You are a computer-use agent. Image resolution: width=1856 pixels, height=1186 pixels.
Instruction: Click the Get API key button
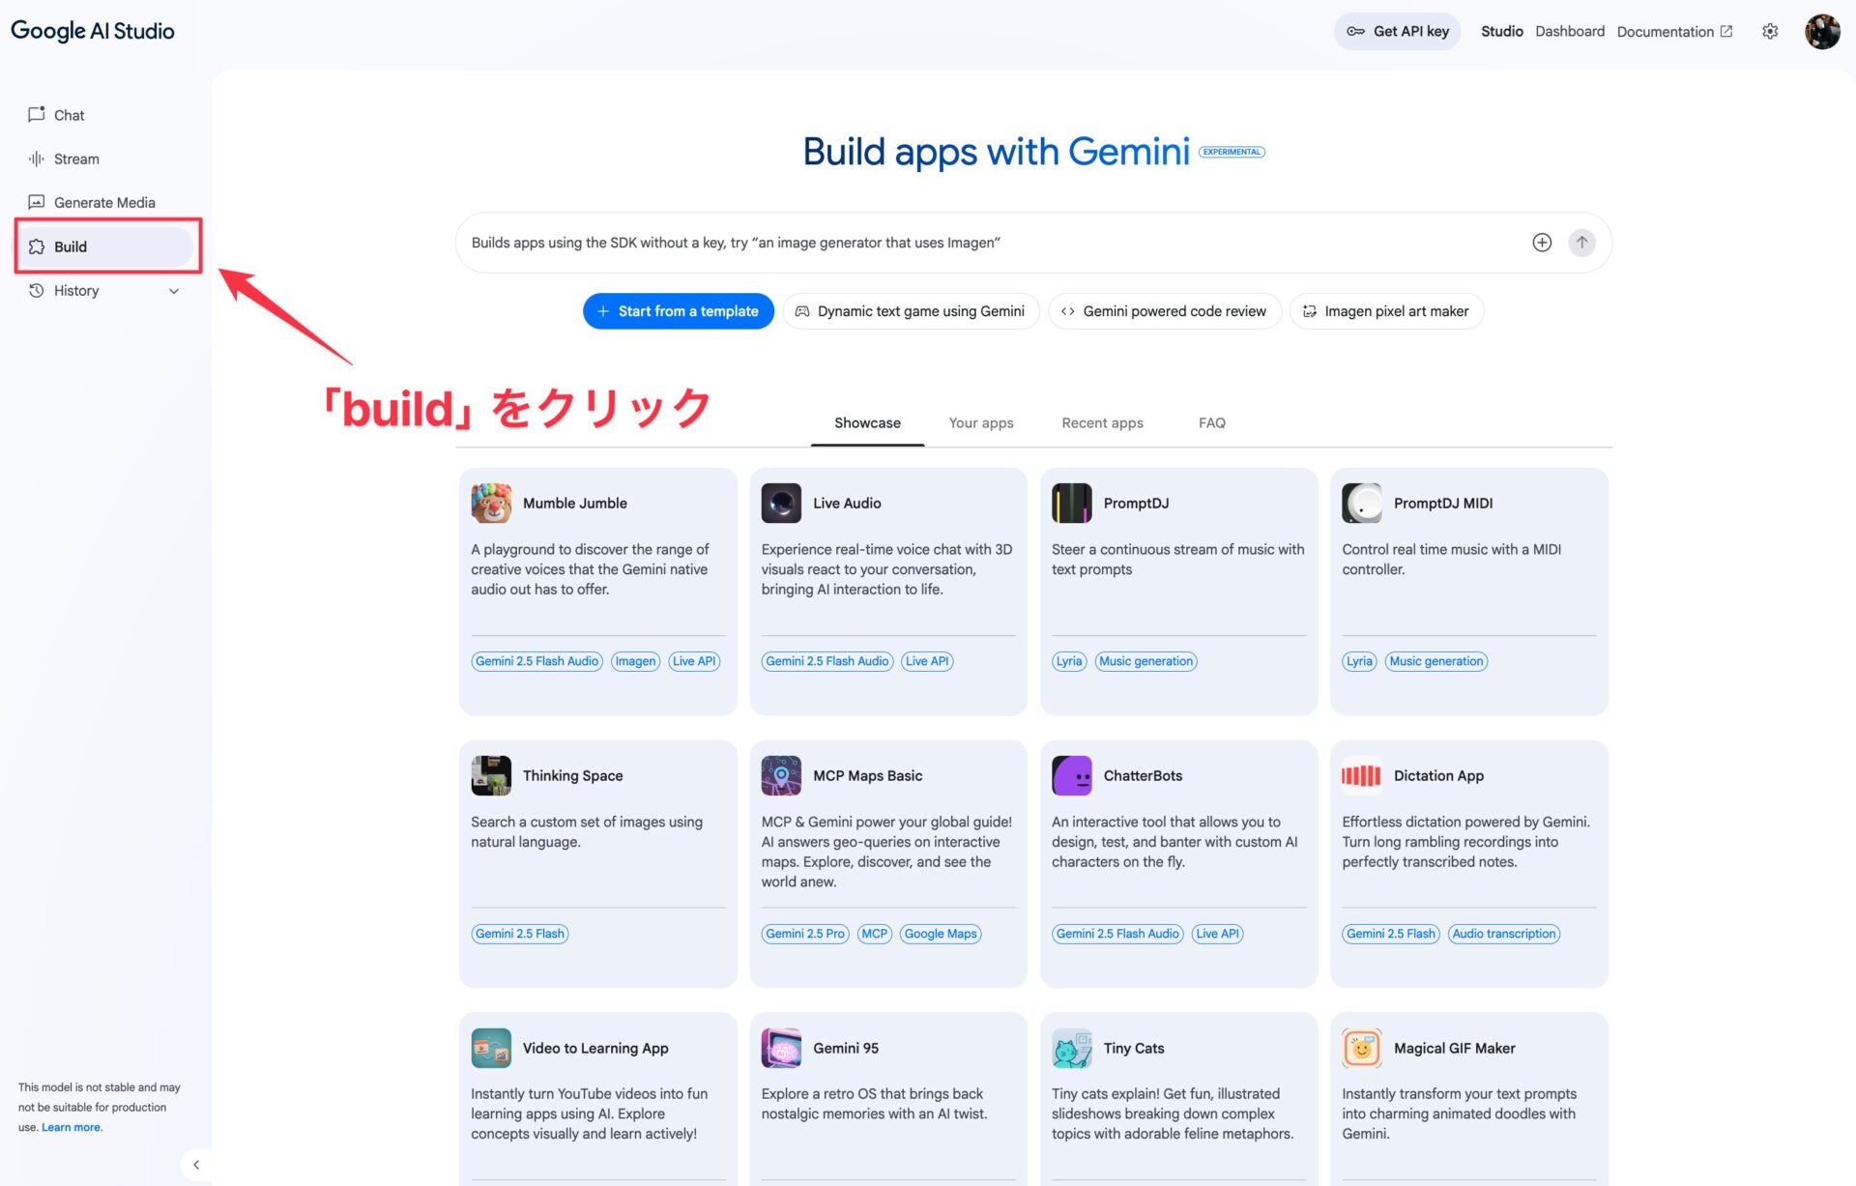[1398, 31]
